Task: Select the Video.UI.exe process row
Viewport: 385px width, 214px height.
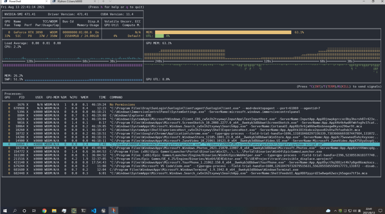Action: tap(191, 141)
